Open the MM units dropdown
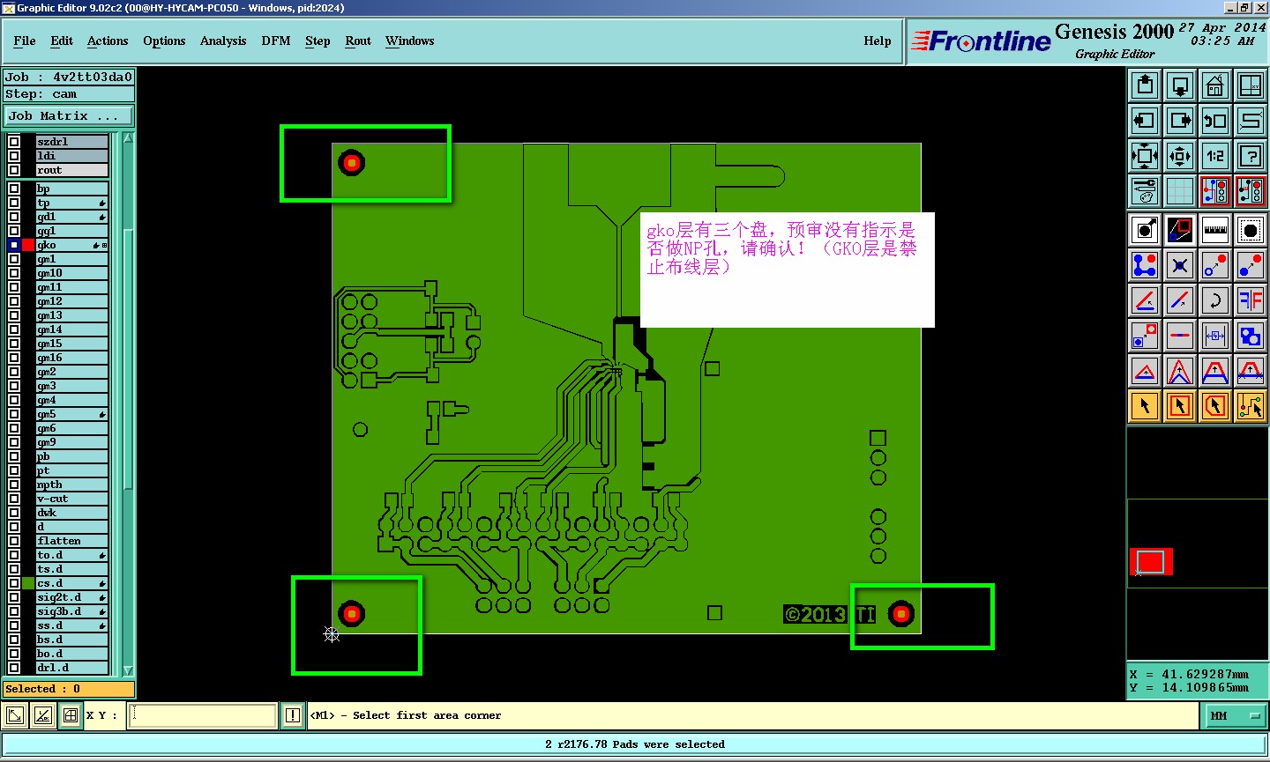This screenshot has width=1270, height=762. point(1234,716)
